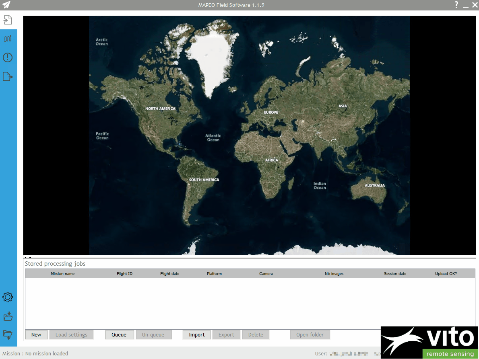This screenshot has width=479, height=359.
Task: Click the export file icon in sidebar
Action: pyautogui.click(x=8, y=76)
